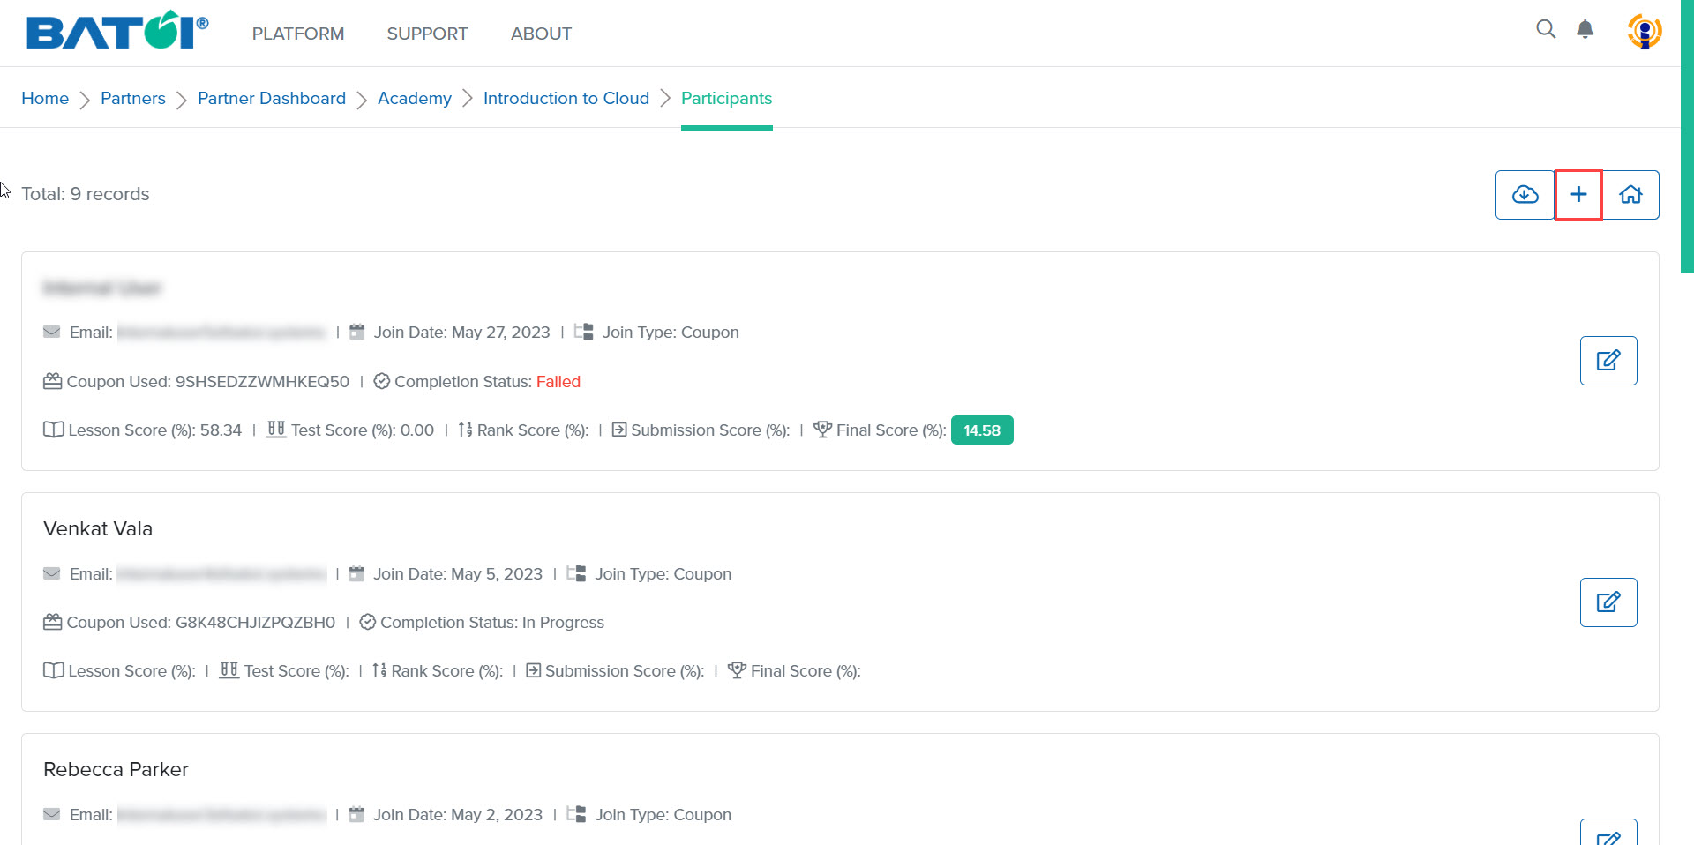Select the Participants breadcrumb tab
Viewport: 1694px width, 845px height.
[x=727, y=98]
